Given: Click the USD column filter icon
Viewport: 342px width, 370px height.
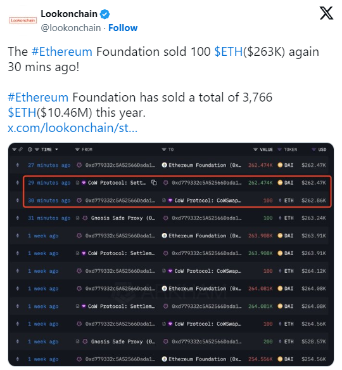Looking at the screenshot, I should point(313,149).
